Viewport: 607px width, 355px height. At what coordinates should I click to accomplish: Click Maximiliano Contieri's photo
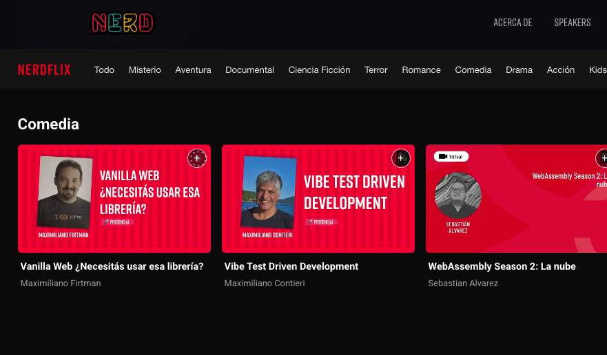coord(269,192)
